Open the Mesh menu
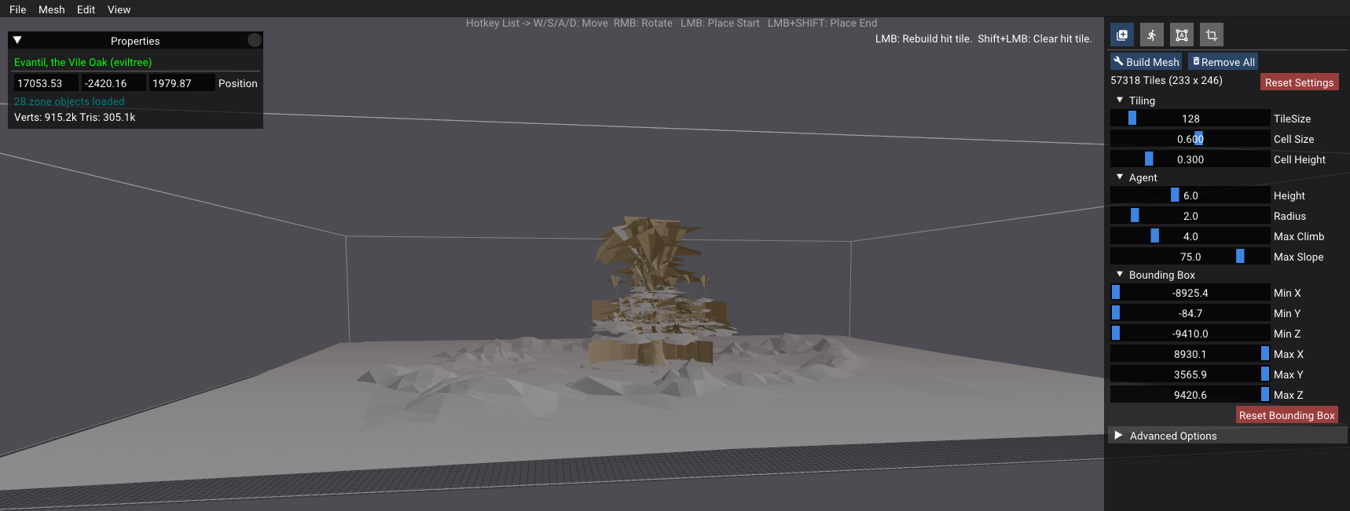The width and height of the screenshot is (1350, 511). click(x=51, y=9)
